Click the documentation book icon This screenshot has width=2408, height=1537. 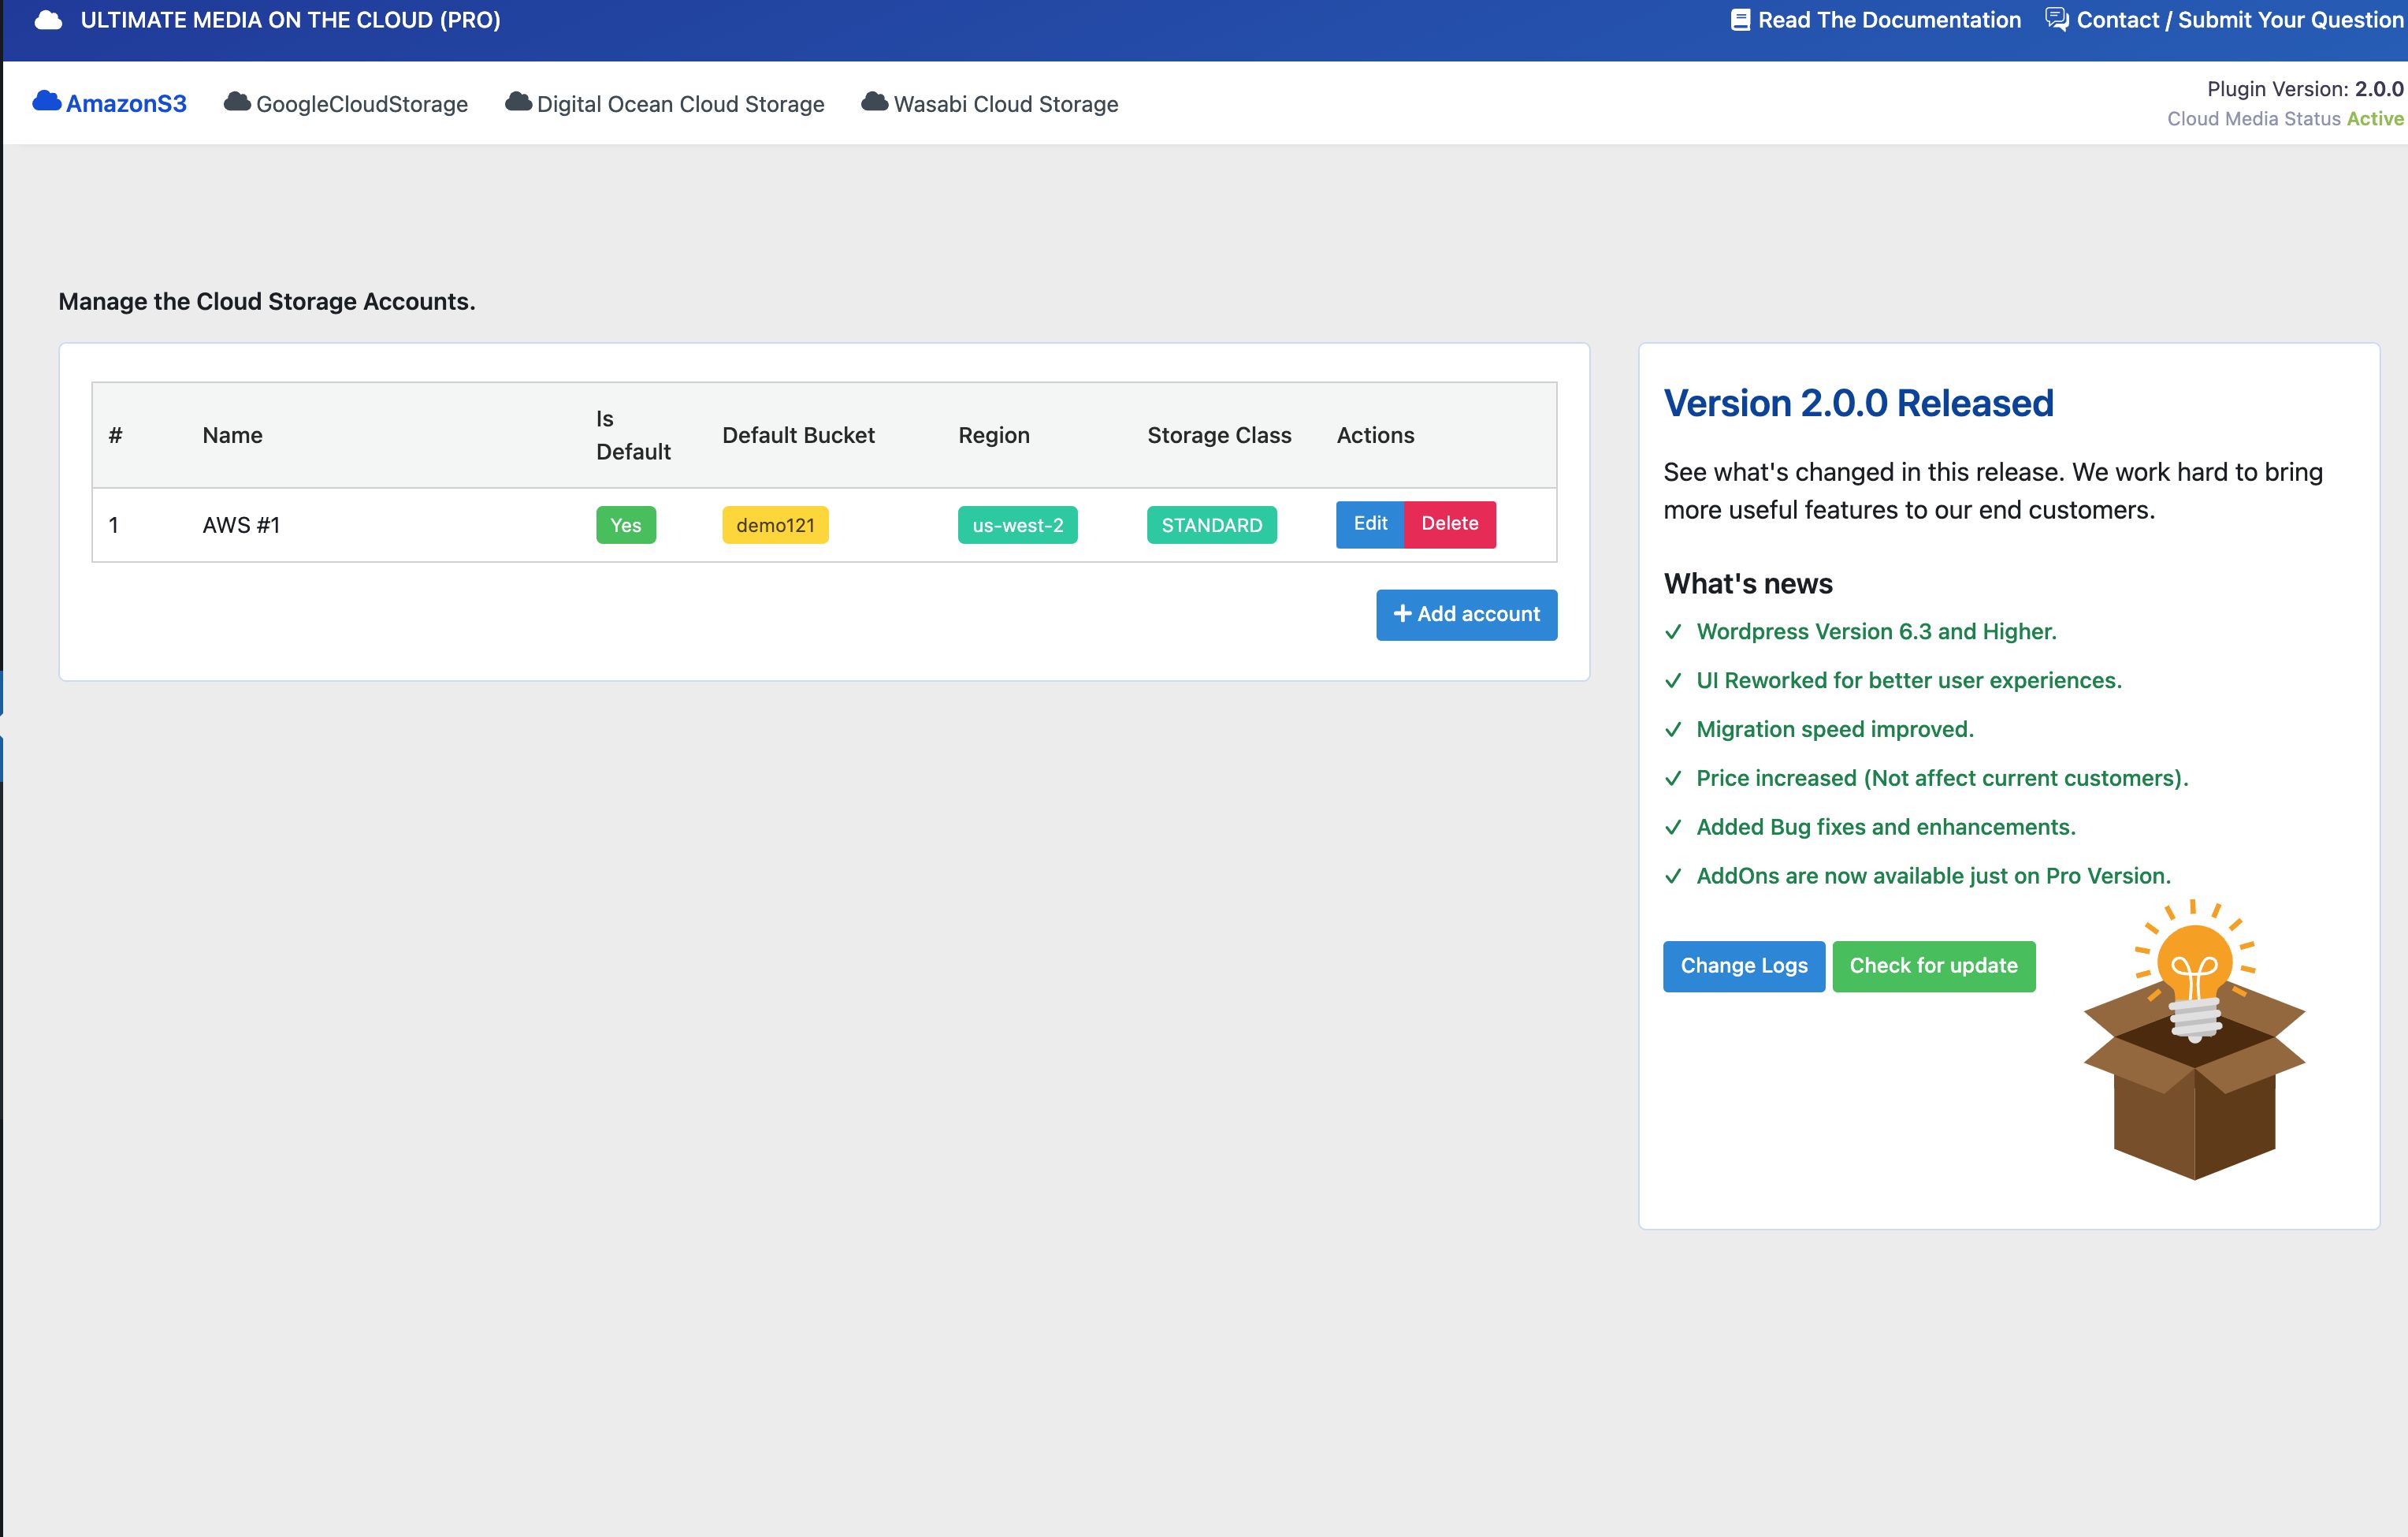coord(1740,20)
